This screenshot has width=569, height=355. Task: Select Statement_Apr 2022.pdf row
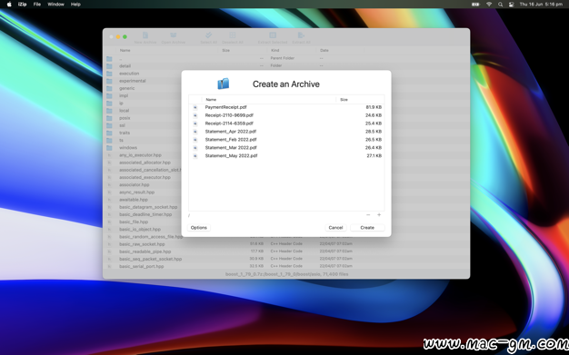[x=286, y=132]
